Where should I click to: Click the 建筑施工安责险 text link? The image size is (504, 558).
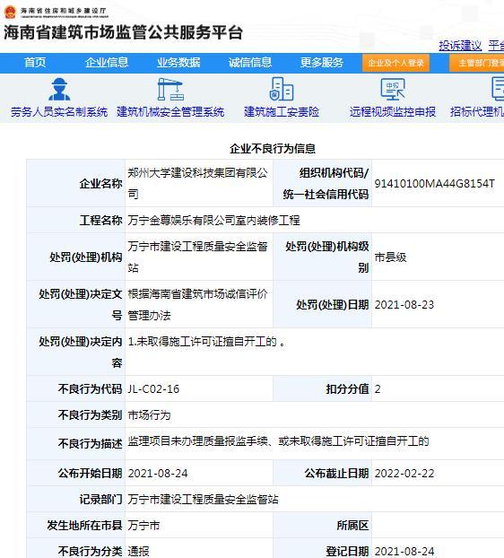coord(282,112)
